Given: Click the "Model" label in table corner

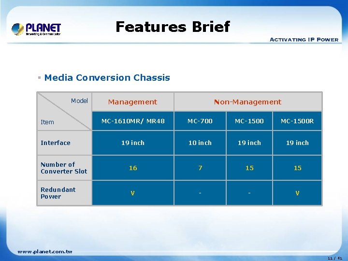Looking at the screenshot, I should 79,101.
